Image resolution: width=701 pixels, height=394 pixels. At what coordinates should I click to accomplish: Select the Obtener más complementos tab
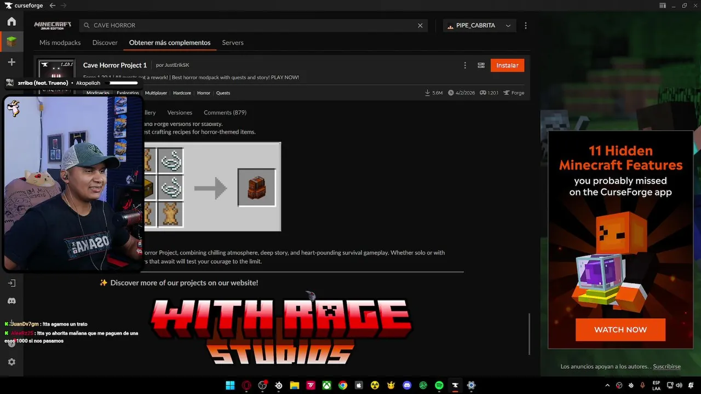pos(170,43)
